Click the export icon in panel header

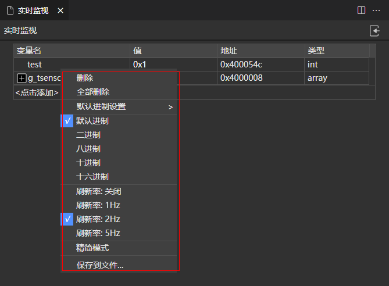(x=374, y=31)
